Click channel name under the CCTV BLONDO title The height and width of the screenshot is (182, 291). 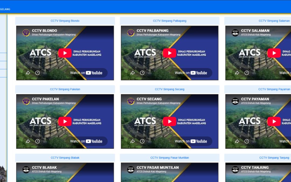point(54,35)
